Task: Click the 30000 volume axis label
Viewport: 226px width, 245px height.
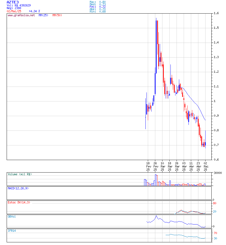Action: coord(218,173)
